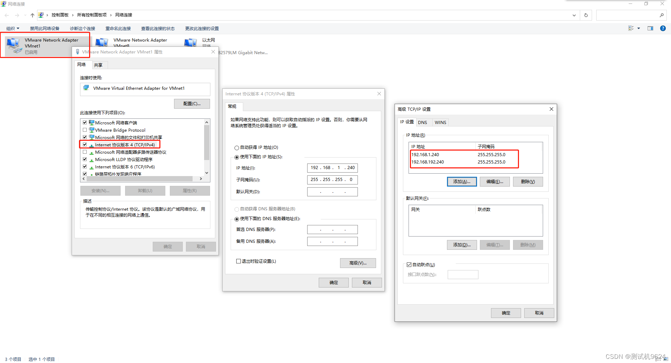Screen dimensions: 671x363
Task: Toggle Microsoft 网络客户端 checkbox
Action: (x=85, y=123)
